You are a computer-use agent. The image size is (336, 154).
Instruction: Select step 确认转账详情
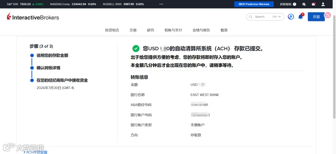(49, 68)
